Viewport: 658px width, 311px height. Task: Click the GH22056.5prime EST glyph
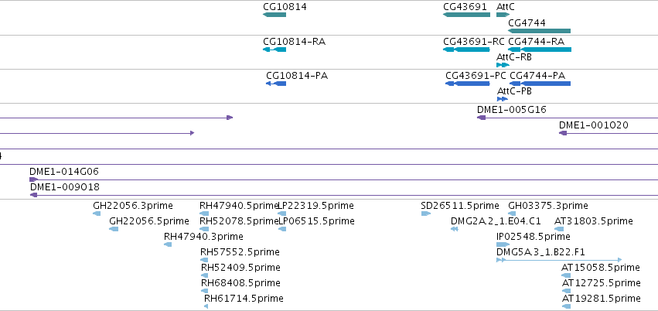pos(114,229)
